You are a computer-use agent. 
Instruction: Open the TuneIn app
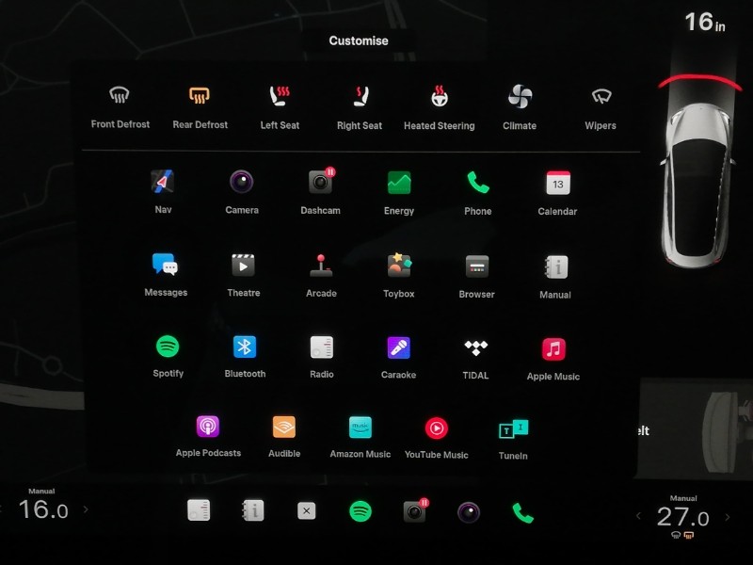[513, 429]
